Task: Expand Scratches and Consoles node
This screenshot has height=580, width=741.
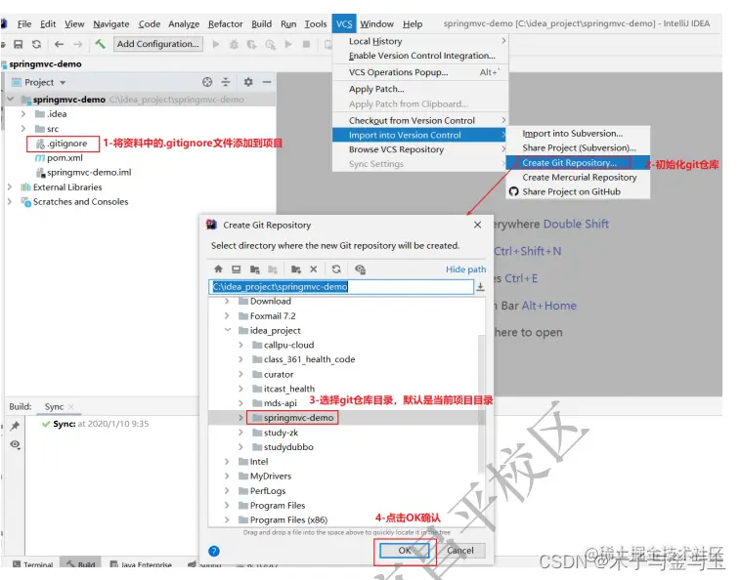Action: point(10,201)
